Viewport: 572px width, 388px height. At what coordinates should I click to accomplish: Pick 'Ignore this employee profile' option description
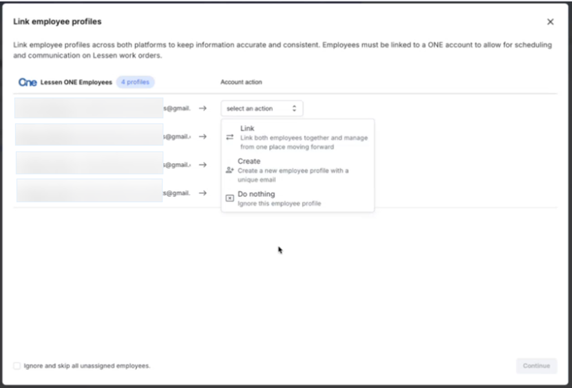(x=279, y=204)
